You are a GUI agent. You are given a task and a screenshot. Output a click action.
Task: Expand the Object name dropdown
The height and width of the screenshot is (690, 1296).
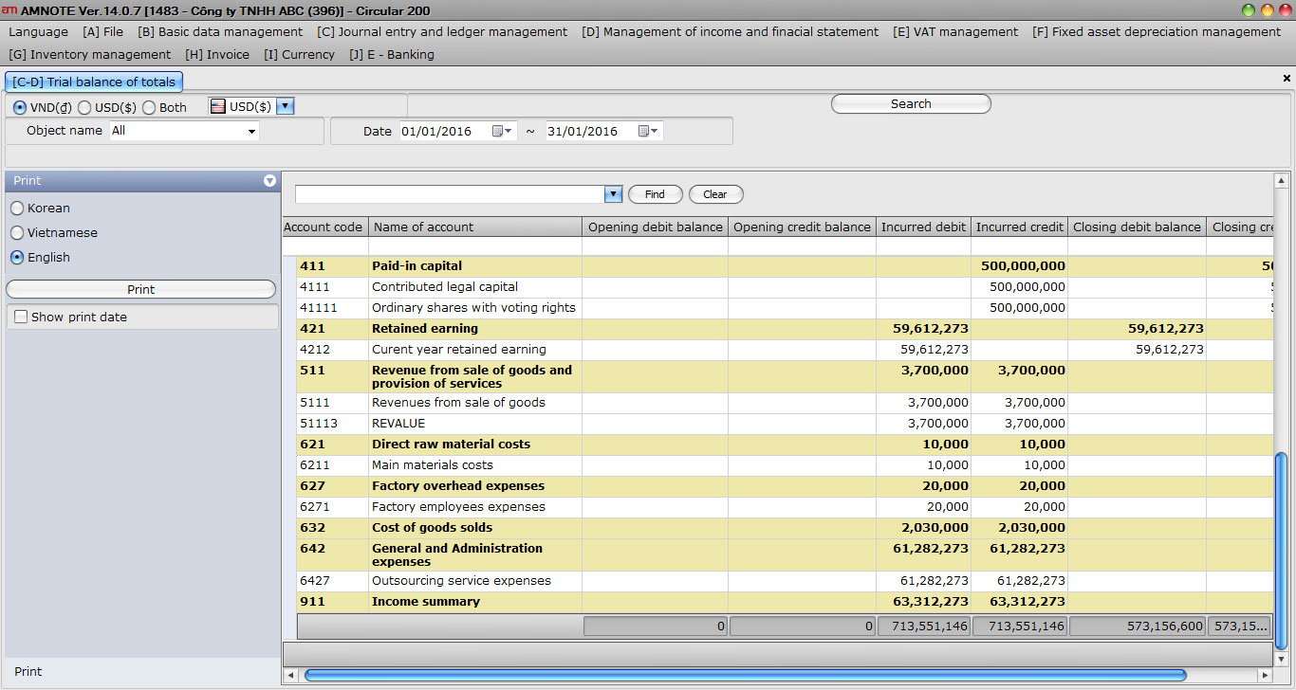251,132
